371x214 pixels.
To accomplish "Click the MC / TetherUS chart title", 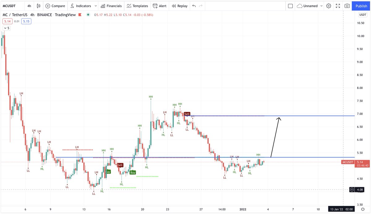I will (x=15, y=15).
